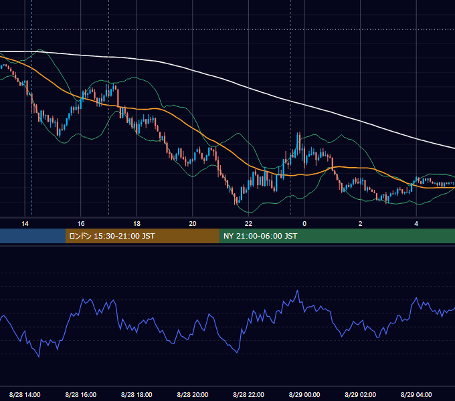Image resolution: width=455 pixels, height=401 pixels.
Task: Click the 8/28 16:00 time label
Action: 81,394
